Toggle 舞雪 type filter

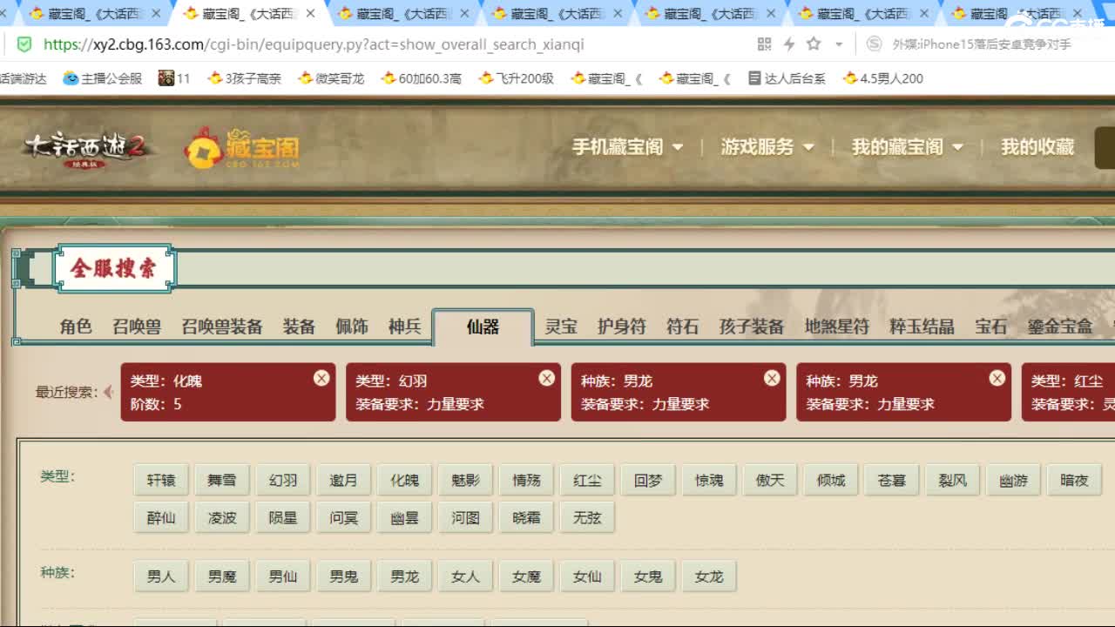[222, 480]
